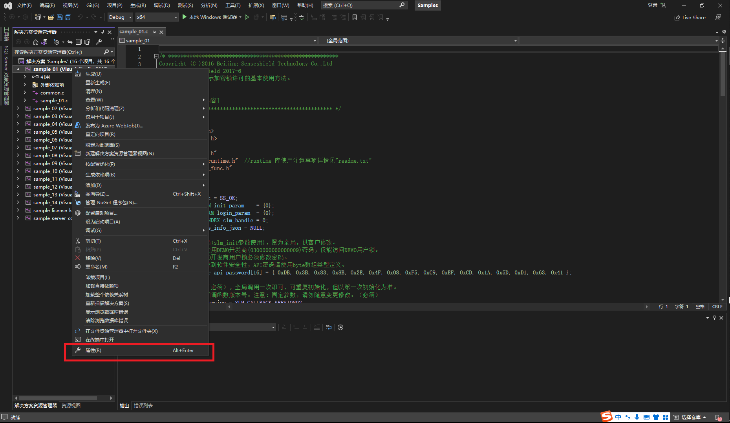The height and width of the screenshot is (423, 730).
Task: Click pending changes filter clock icon
Action: [57, 42]
